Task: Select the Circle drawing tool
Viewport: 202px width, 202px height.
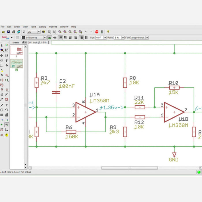Action: tap(2, 110)
